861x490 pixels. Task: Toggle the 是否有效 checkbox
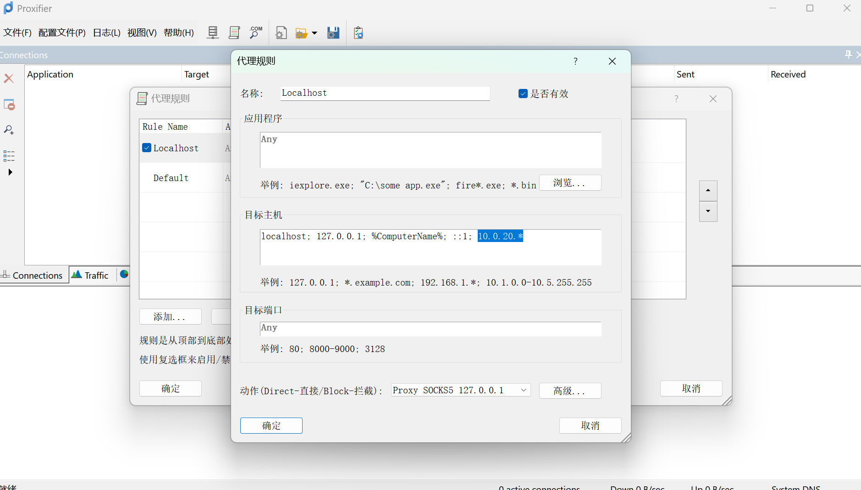click(523, 94)
